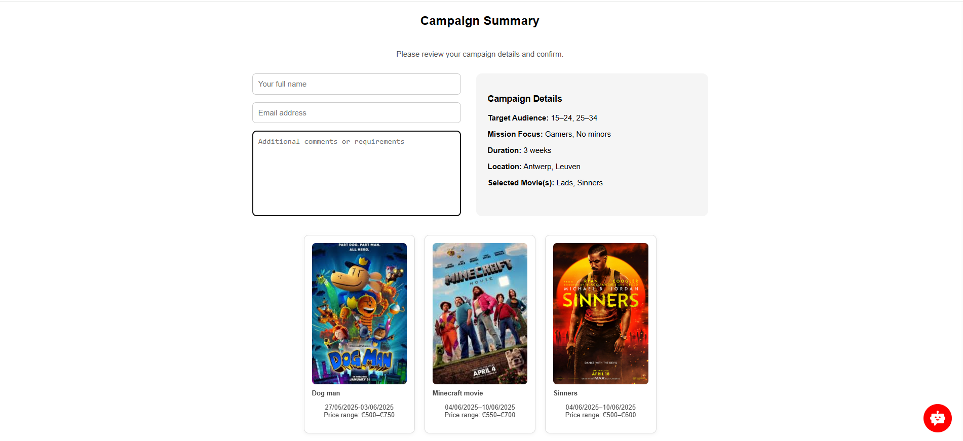Viewport: 963px width, 441px height.
Task: Click Price range €500–€600 text
Action: click(600, 415)
